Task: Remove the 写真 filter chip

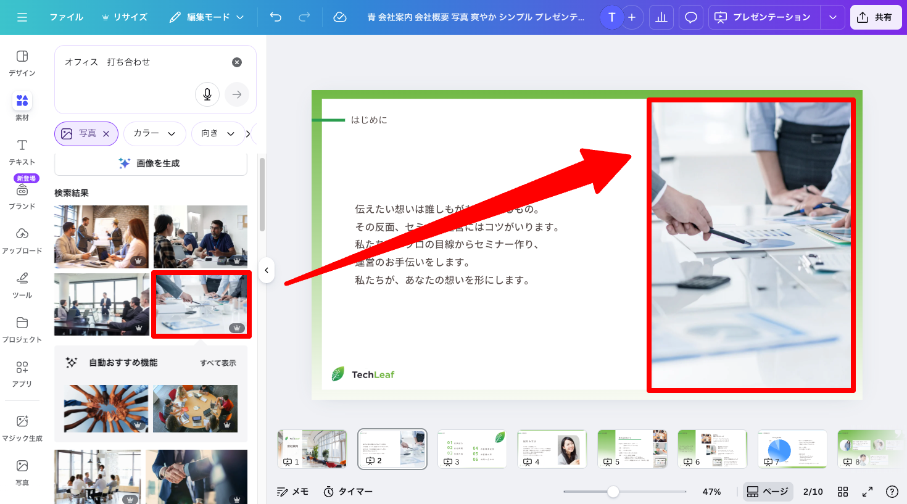Action: click(x=106, y=134)
